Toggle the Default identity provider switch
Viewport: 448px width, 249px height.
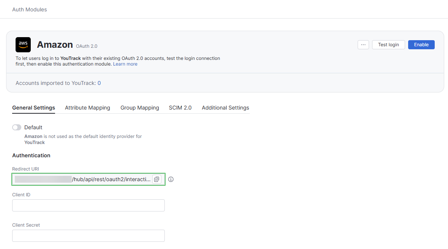[17, 127]
